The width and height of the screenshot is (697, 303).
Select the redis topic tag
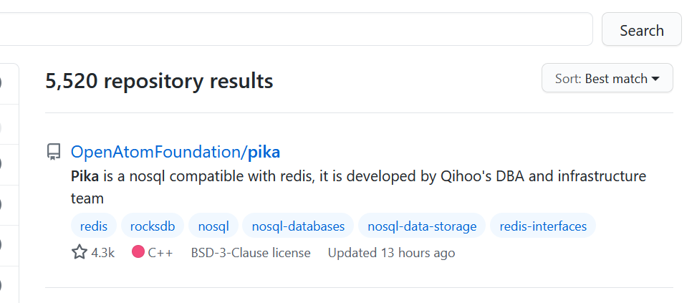tap(94, 226)
